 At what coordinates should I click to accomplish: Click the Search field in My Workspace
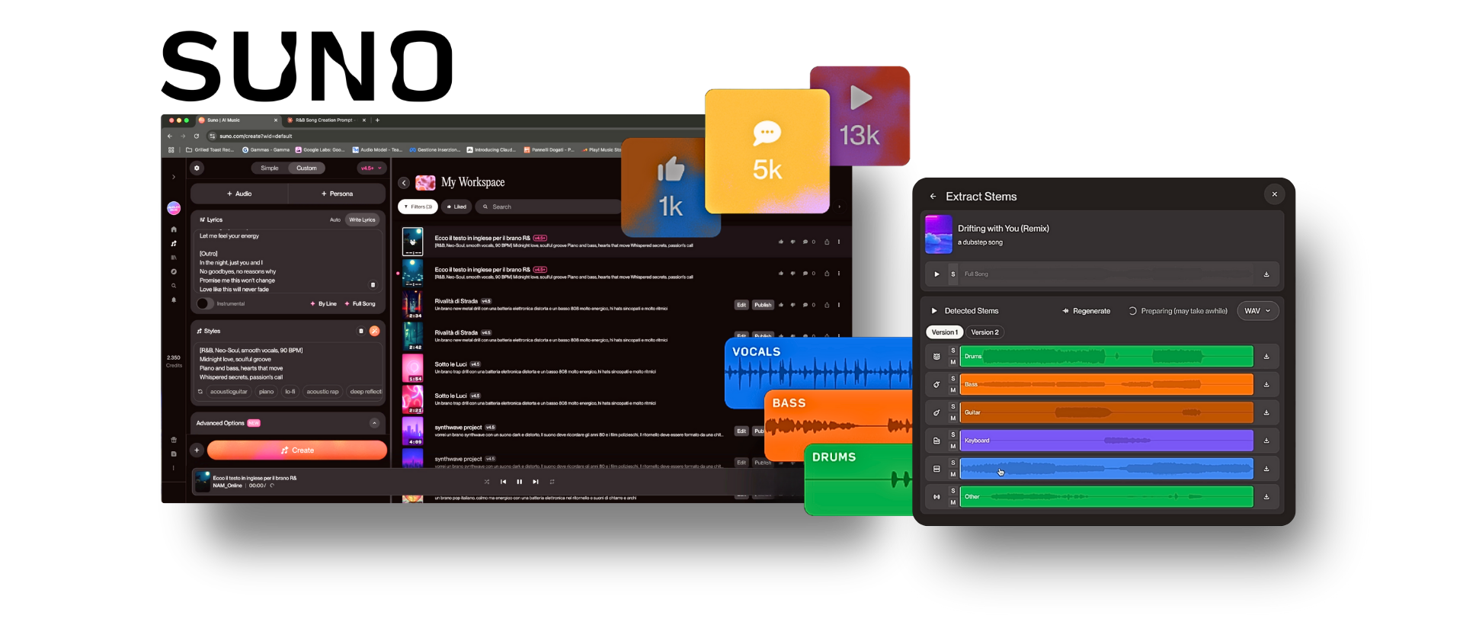(549, 207)
